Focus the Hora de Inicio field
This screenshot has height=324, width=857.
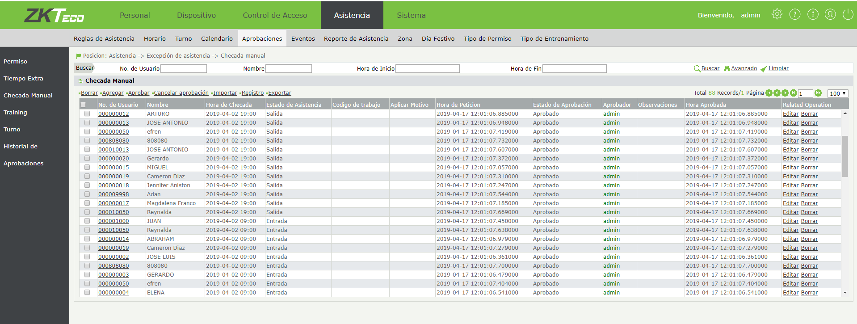(428, 68)
